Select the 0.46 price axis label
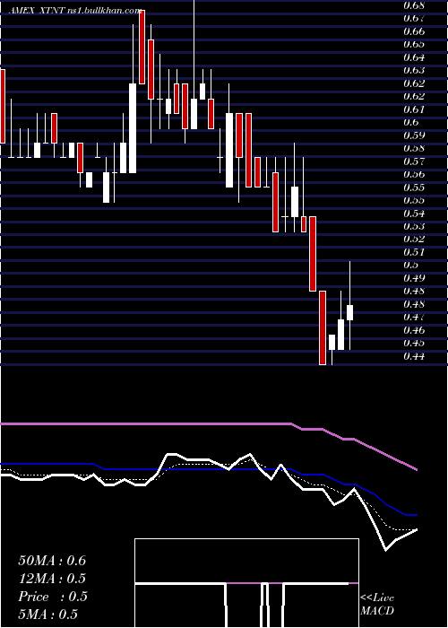This screenshot has height=628, width=448. [x=414, y=330]
